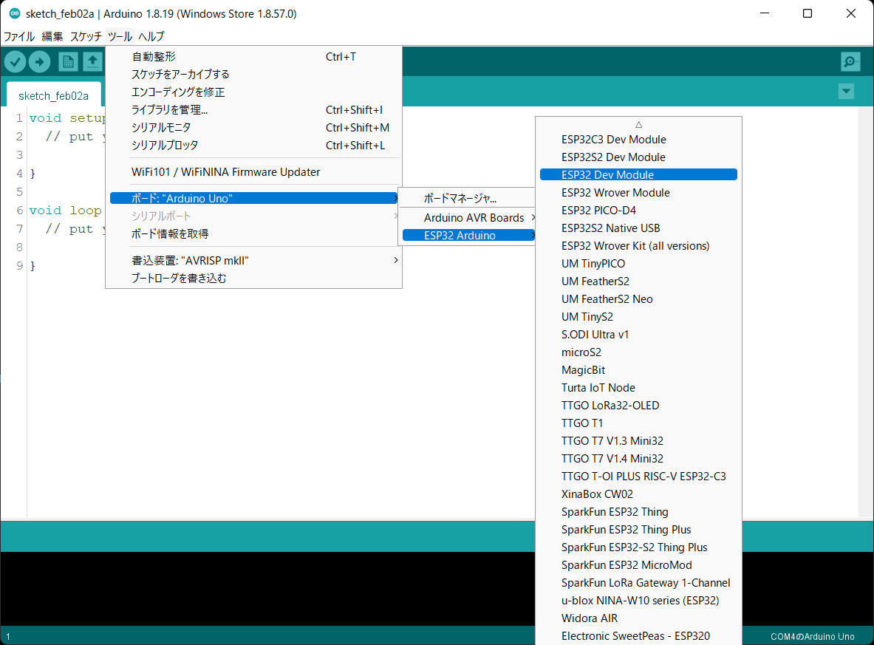Viewport: 874px width, 645px height.
Task: Open the Serial Monitor magnifier icon
Action: click(850, 61)
